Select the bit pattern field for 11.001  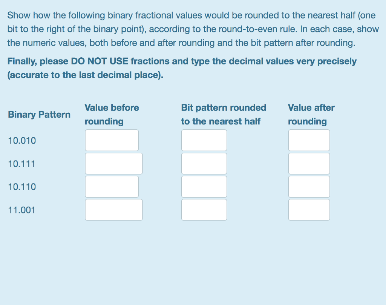(x=204, y=209)
